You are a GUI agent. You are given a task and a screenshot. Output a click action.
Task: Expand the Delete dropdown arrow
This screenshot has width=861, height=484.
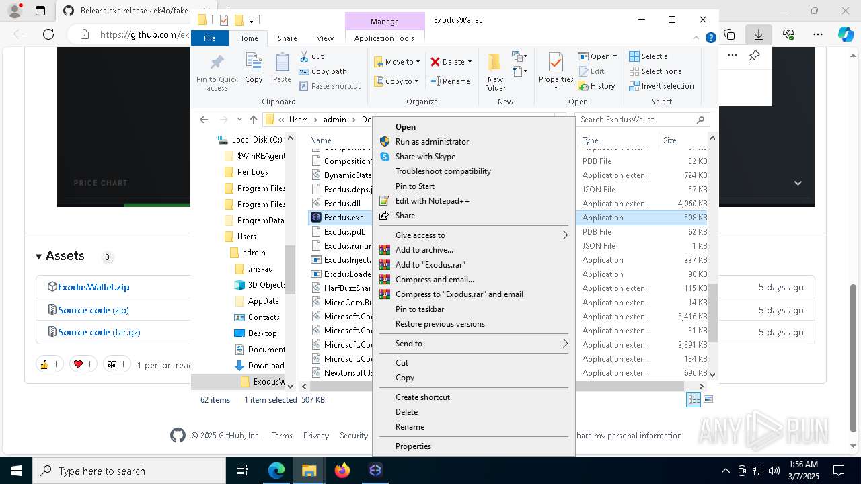[470, 62]
